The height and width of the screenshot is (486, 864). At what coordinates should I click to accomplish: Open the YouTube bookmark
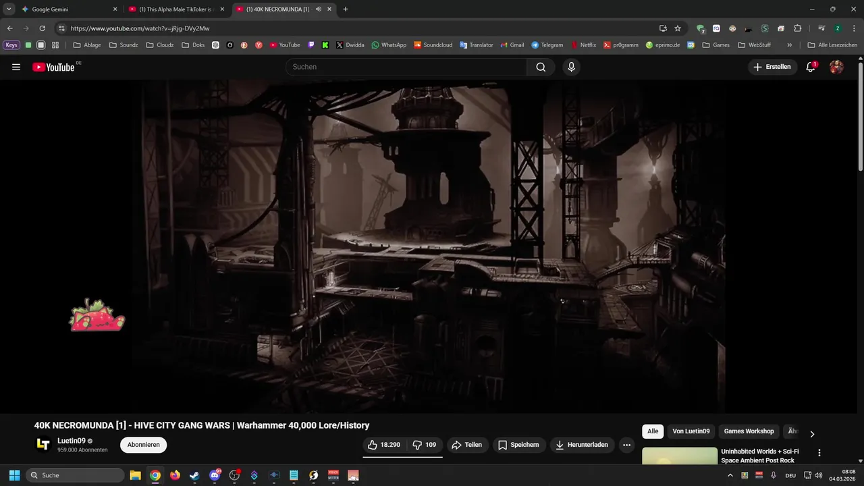(x=285, y=45)
